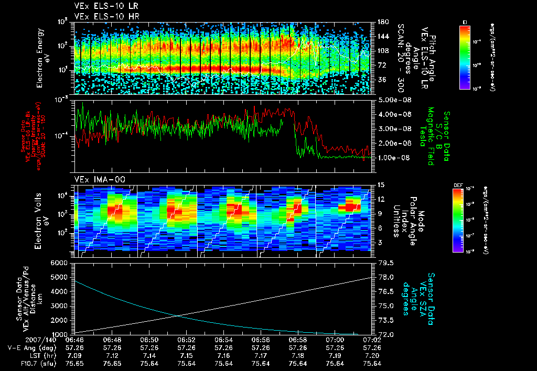Viewport: 537px width, 371px height.
Task: Click the 180 pitch angle tick value
Action: [382, 22]
